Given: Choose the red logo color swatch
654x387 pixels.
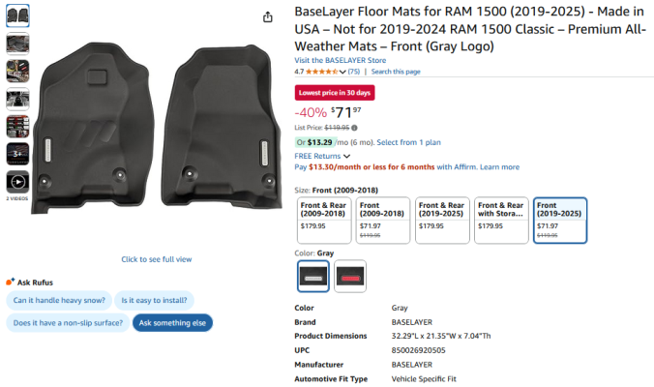Looking at the screenshot, I should 350,276.
